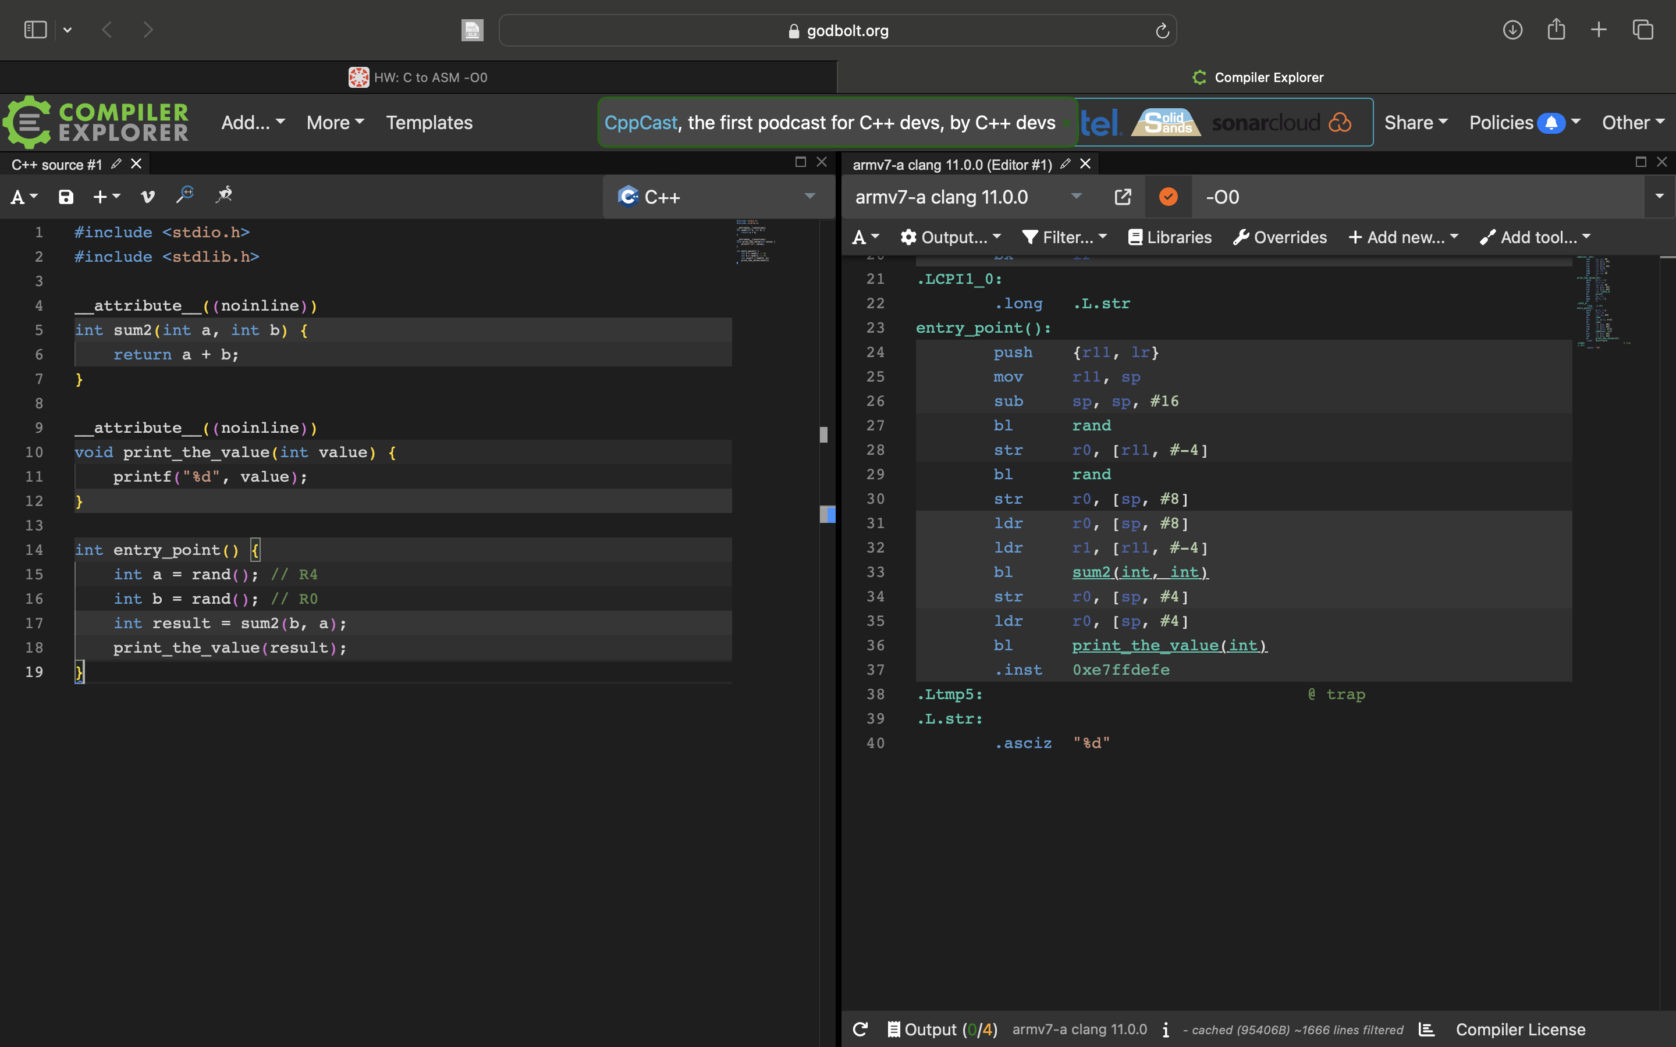1676x1047 pixels.
Task: Click the Safari sidebar toggle button
Action: click(35, 30)
